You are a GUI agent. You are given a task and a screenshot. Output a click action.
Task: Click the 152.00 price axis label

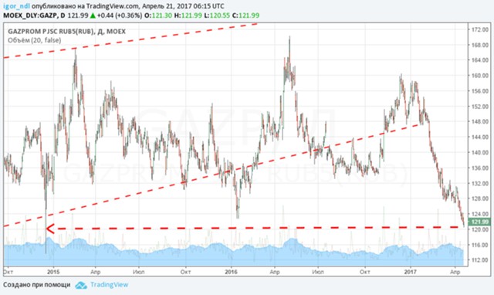coord(480,107)
